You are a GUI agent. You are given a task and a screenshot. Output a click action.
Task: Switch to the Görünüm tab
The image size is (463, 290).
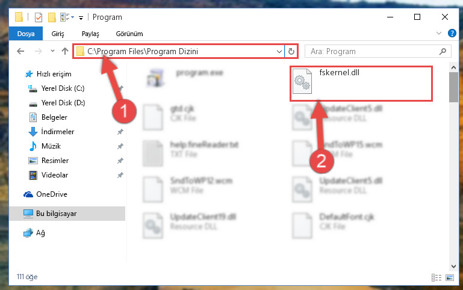[129, 34]
